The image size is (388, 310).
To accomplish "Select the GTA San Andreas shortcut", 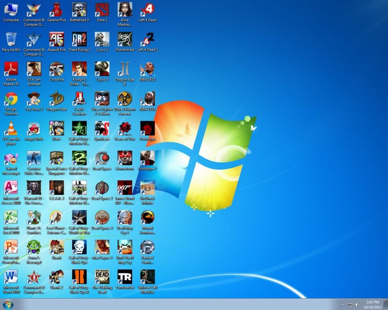I will [x=34, y=74].
